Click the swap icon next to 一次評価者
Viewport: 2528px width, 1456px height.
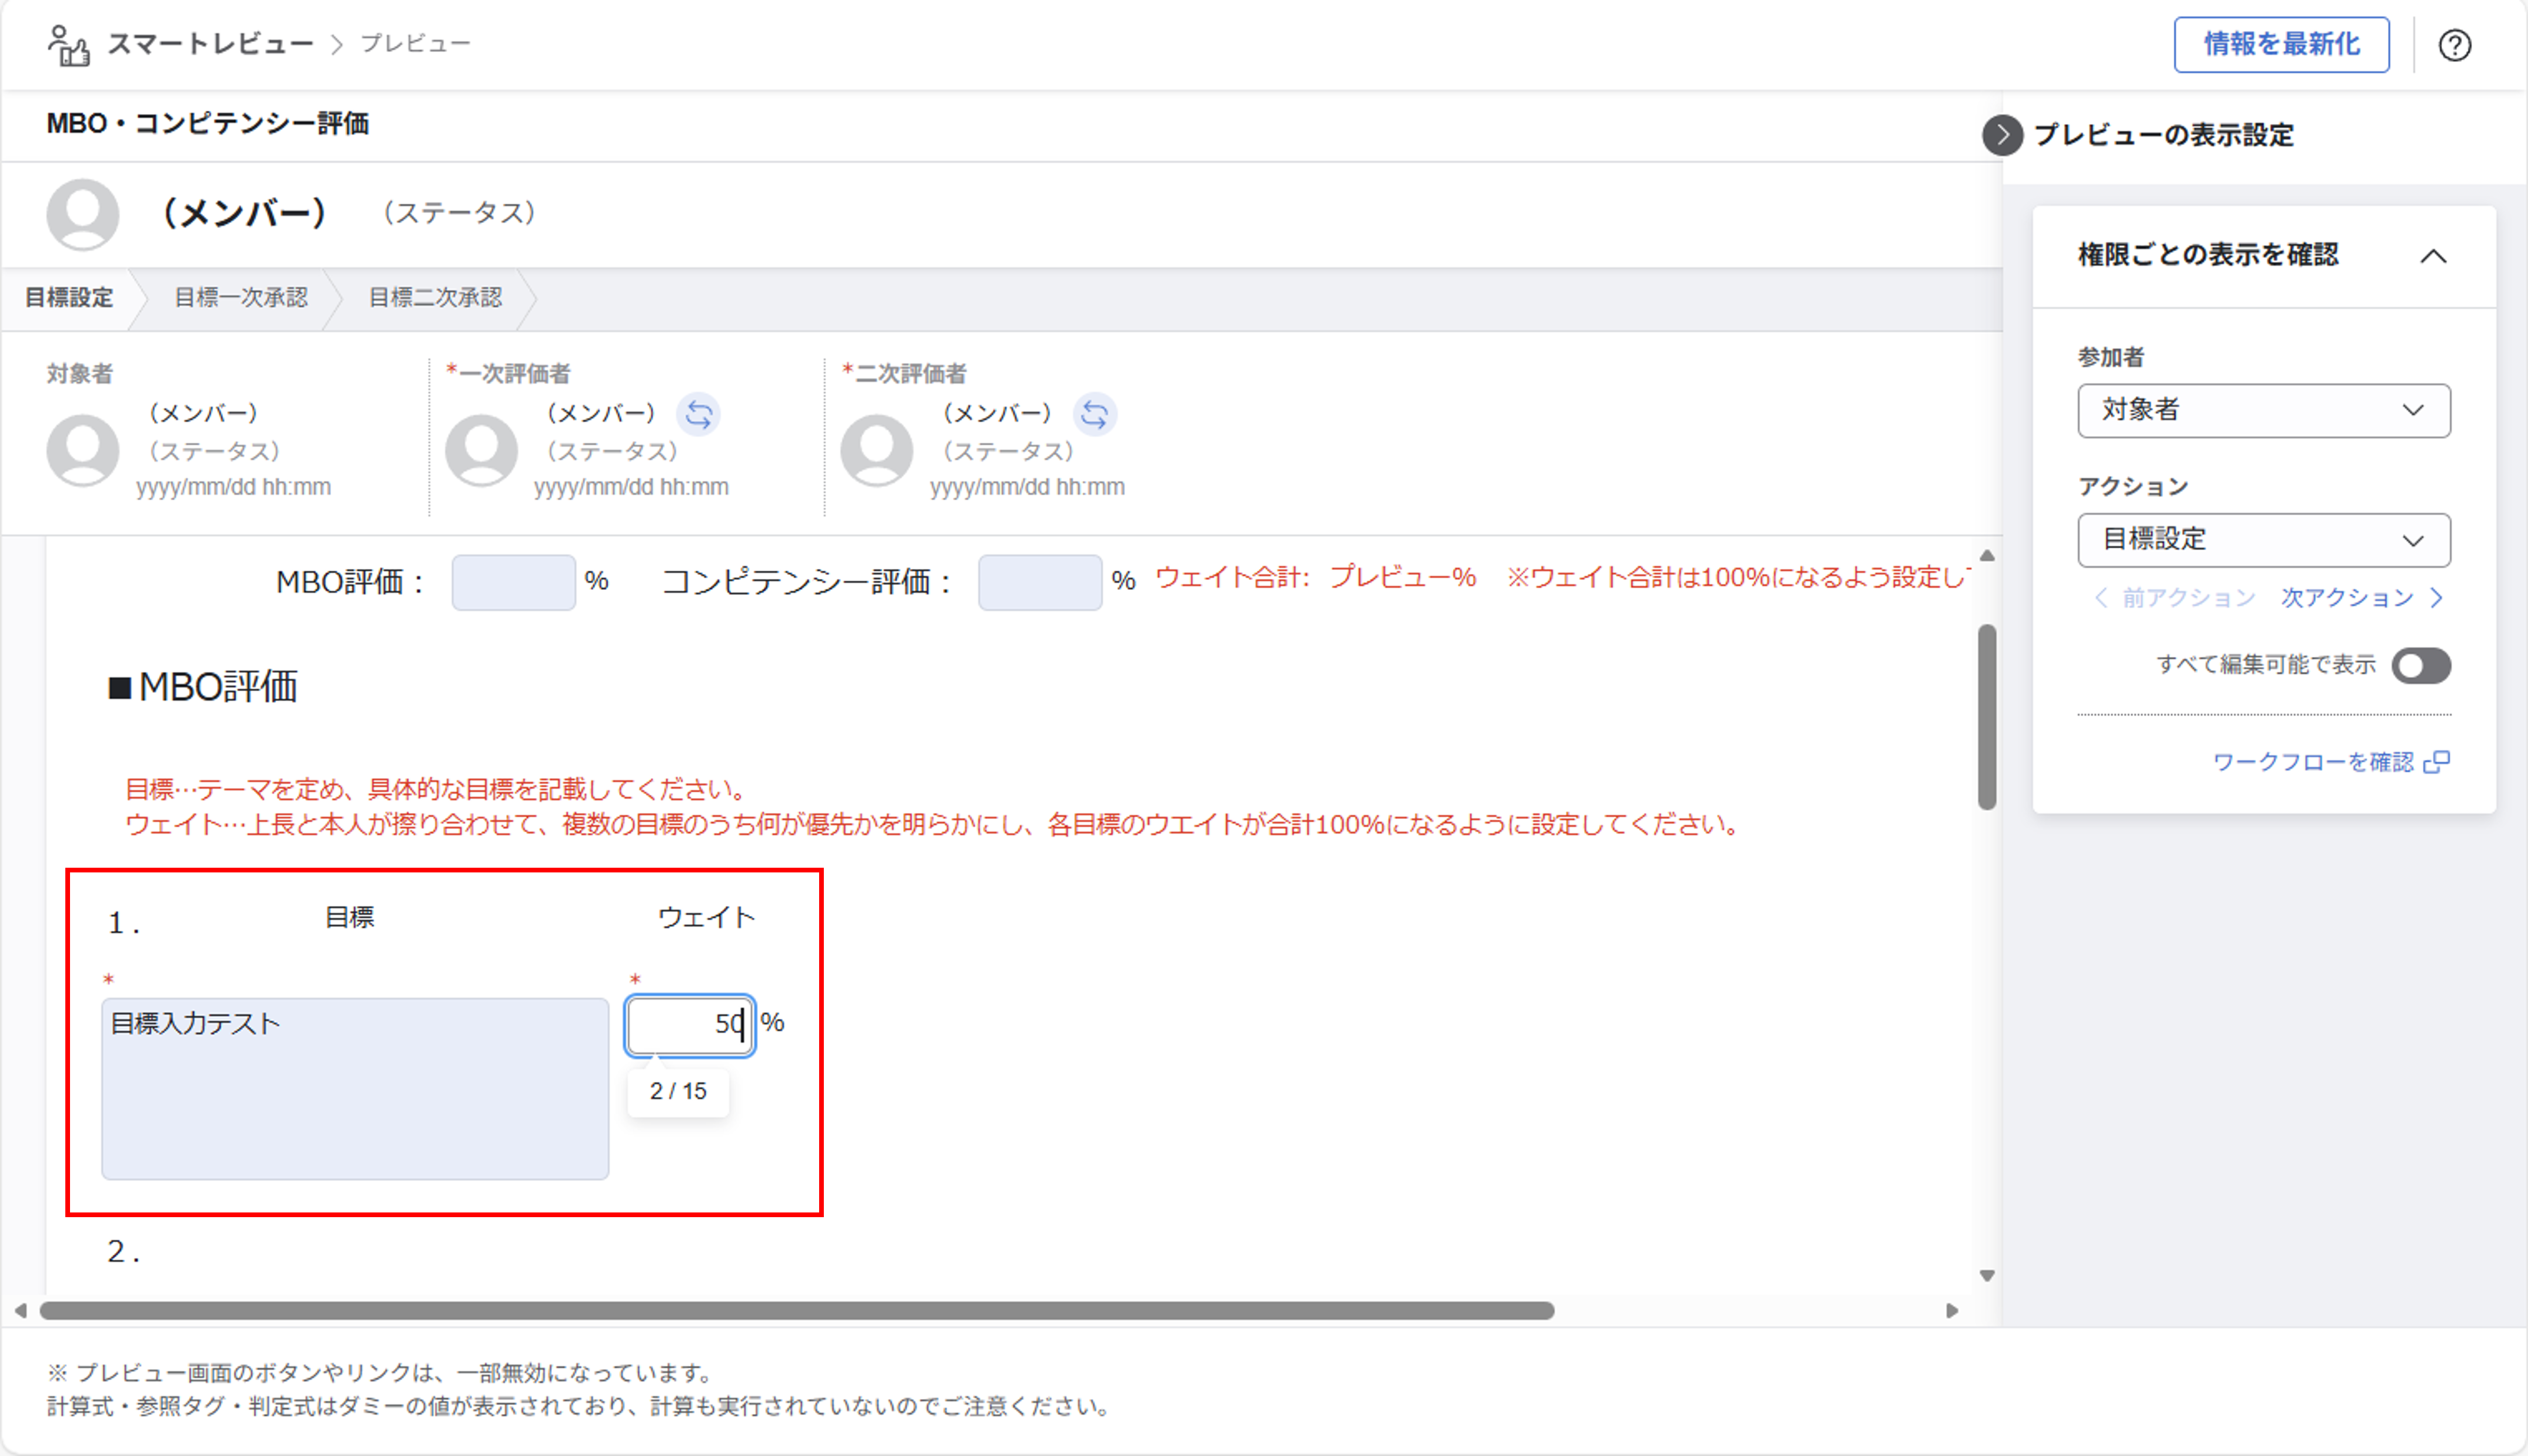pos(698,414)
